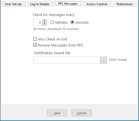
Task: Decrease the message check interval with down arrow
Action: pyautogui.click(x=45, y=24)
